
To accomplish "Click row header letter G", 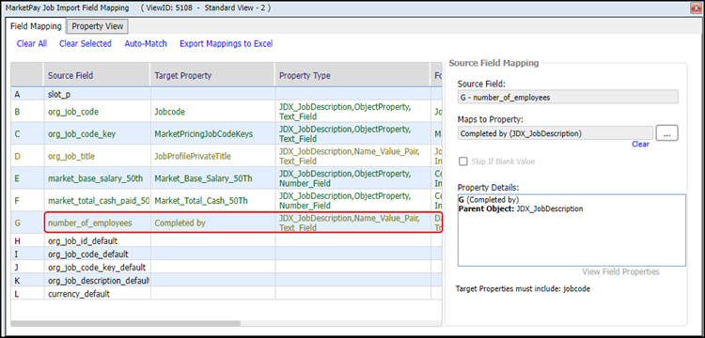I will pos(27,223).
